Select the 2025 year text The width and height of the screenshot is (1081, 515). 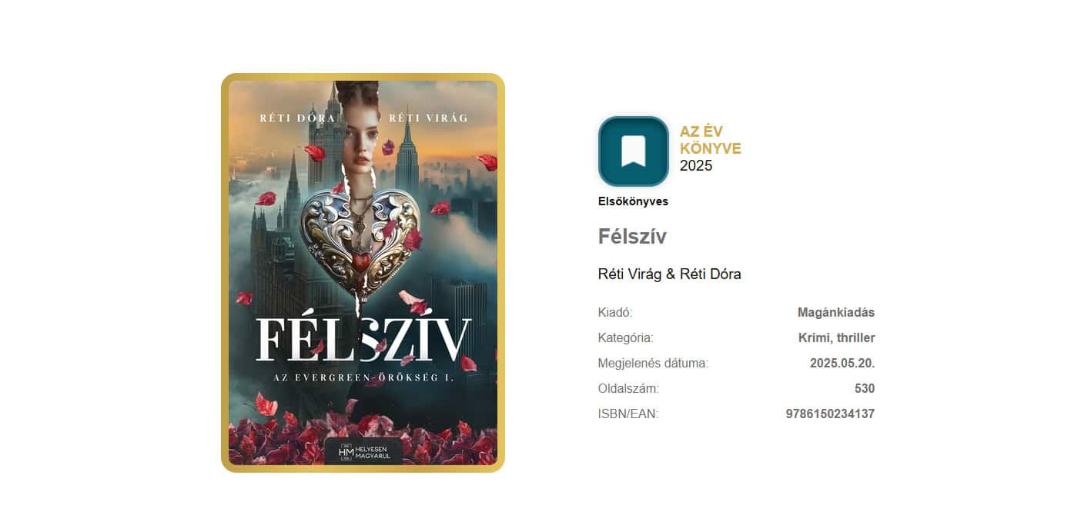(696, 165)
